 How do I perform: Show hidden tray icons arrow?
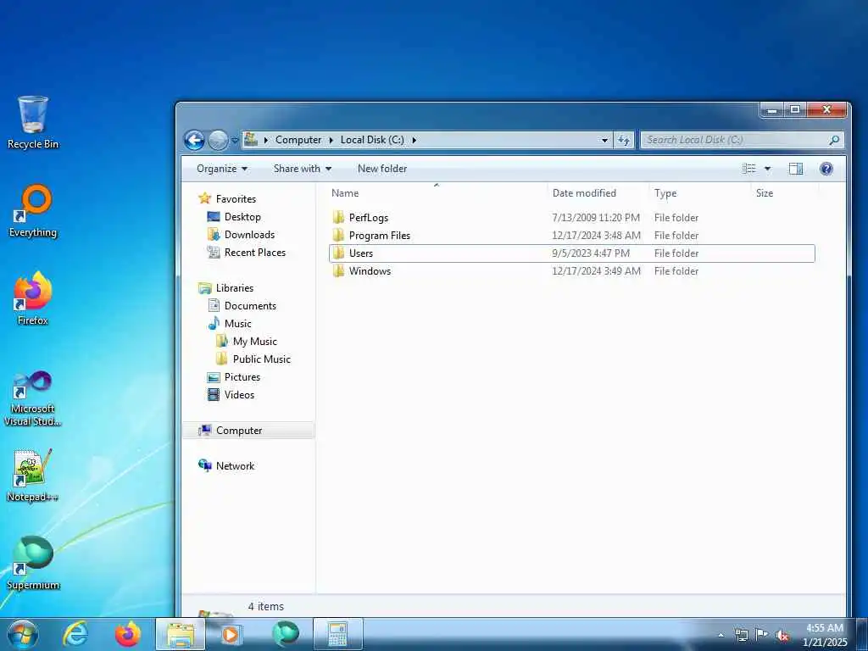click(721, 635)
